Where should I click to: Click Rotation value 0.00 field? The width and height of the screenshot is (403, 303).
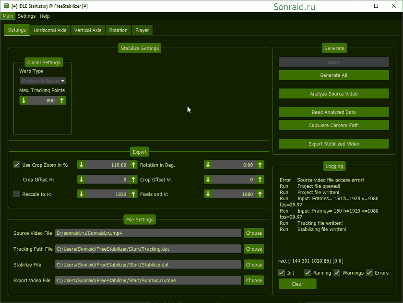(234, 165)
